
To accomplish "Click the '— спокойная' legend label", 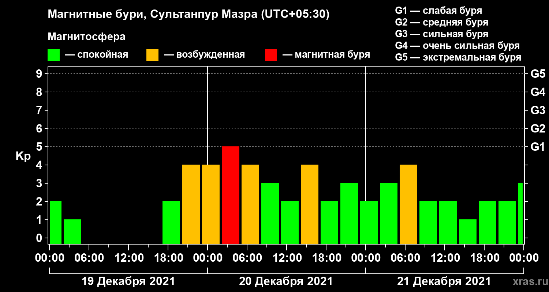I will click(97, 55).
